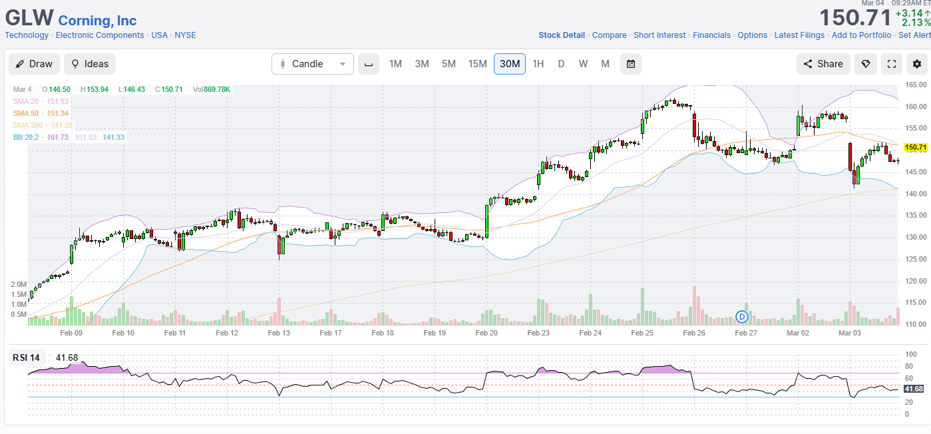
Task: Open the SMA 20 indicator label
Action: click(x=28, y=101)
